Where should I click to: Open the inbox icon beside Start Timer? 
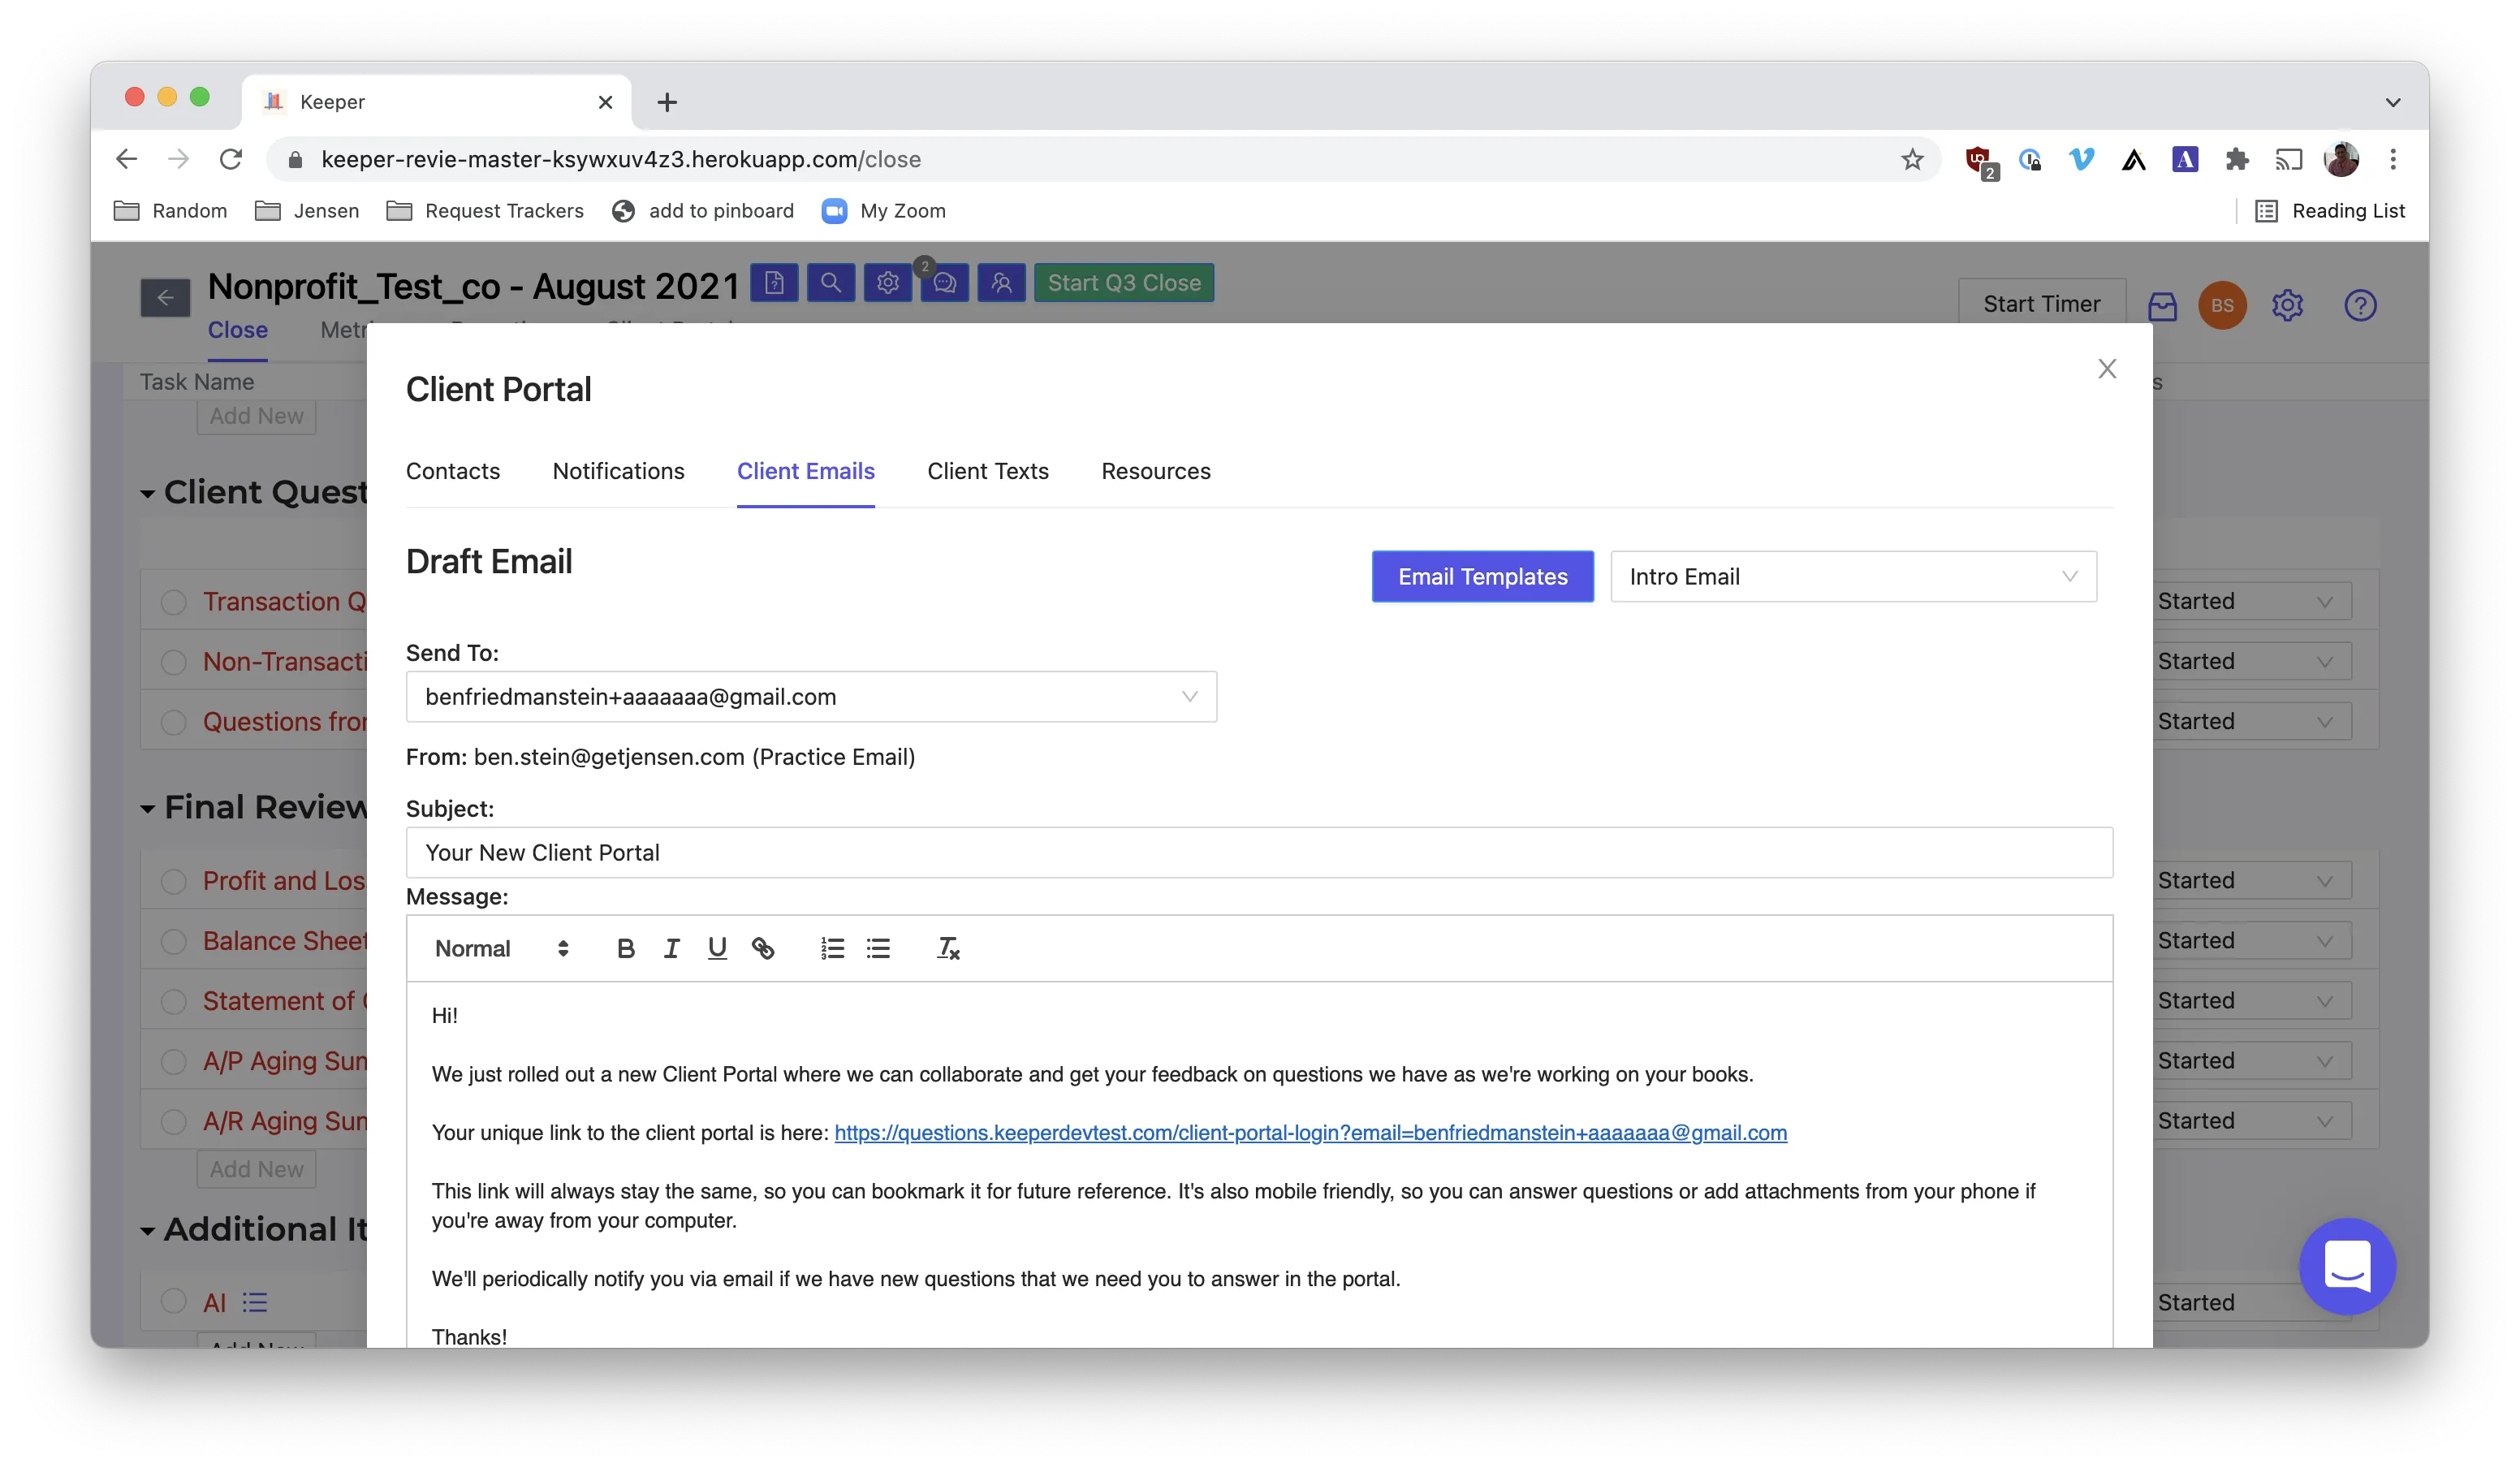[x=2162, y=305]
